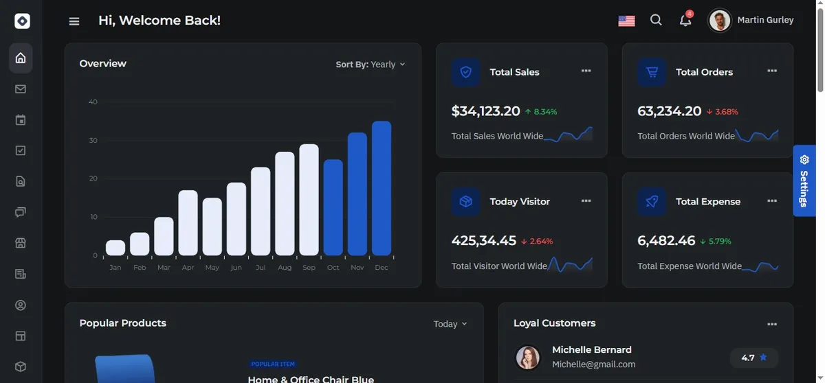Expand the Sort By Yearly dropdown
Screen dimensions: 825x383
tap(371, 65)
